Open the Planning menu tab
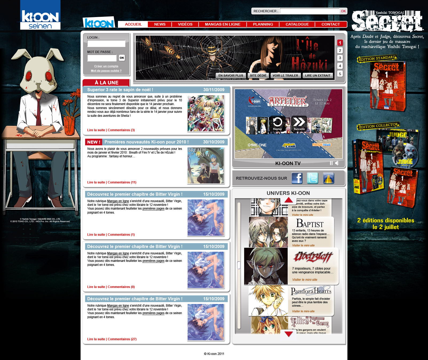The height and width of the screenshot is (360, 428). 263,24
